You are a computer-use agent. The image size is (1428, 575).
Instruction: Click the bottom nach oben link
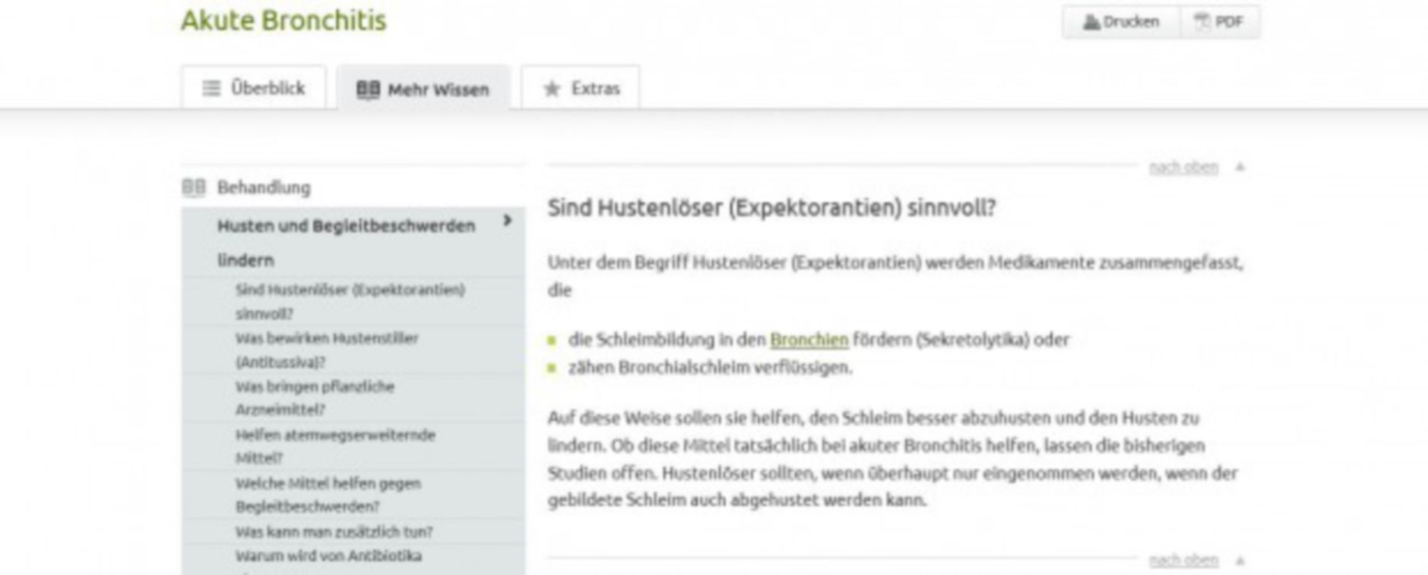click(x=1183, y=560)
